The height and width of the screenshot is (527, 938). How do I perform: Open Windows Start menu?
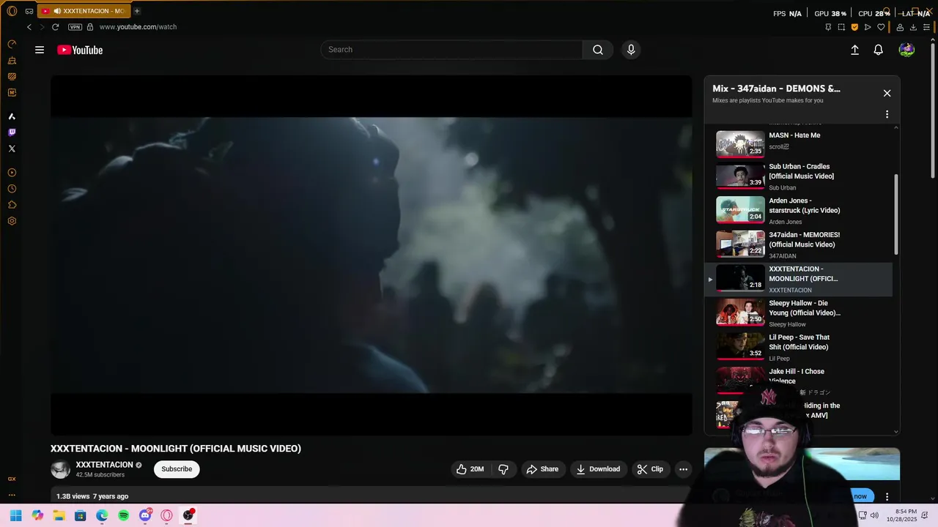[x=16, y=515]
